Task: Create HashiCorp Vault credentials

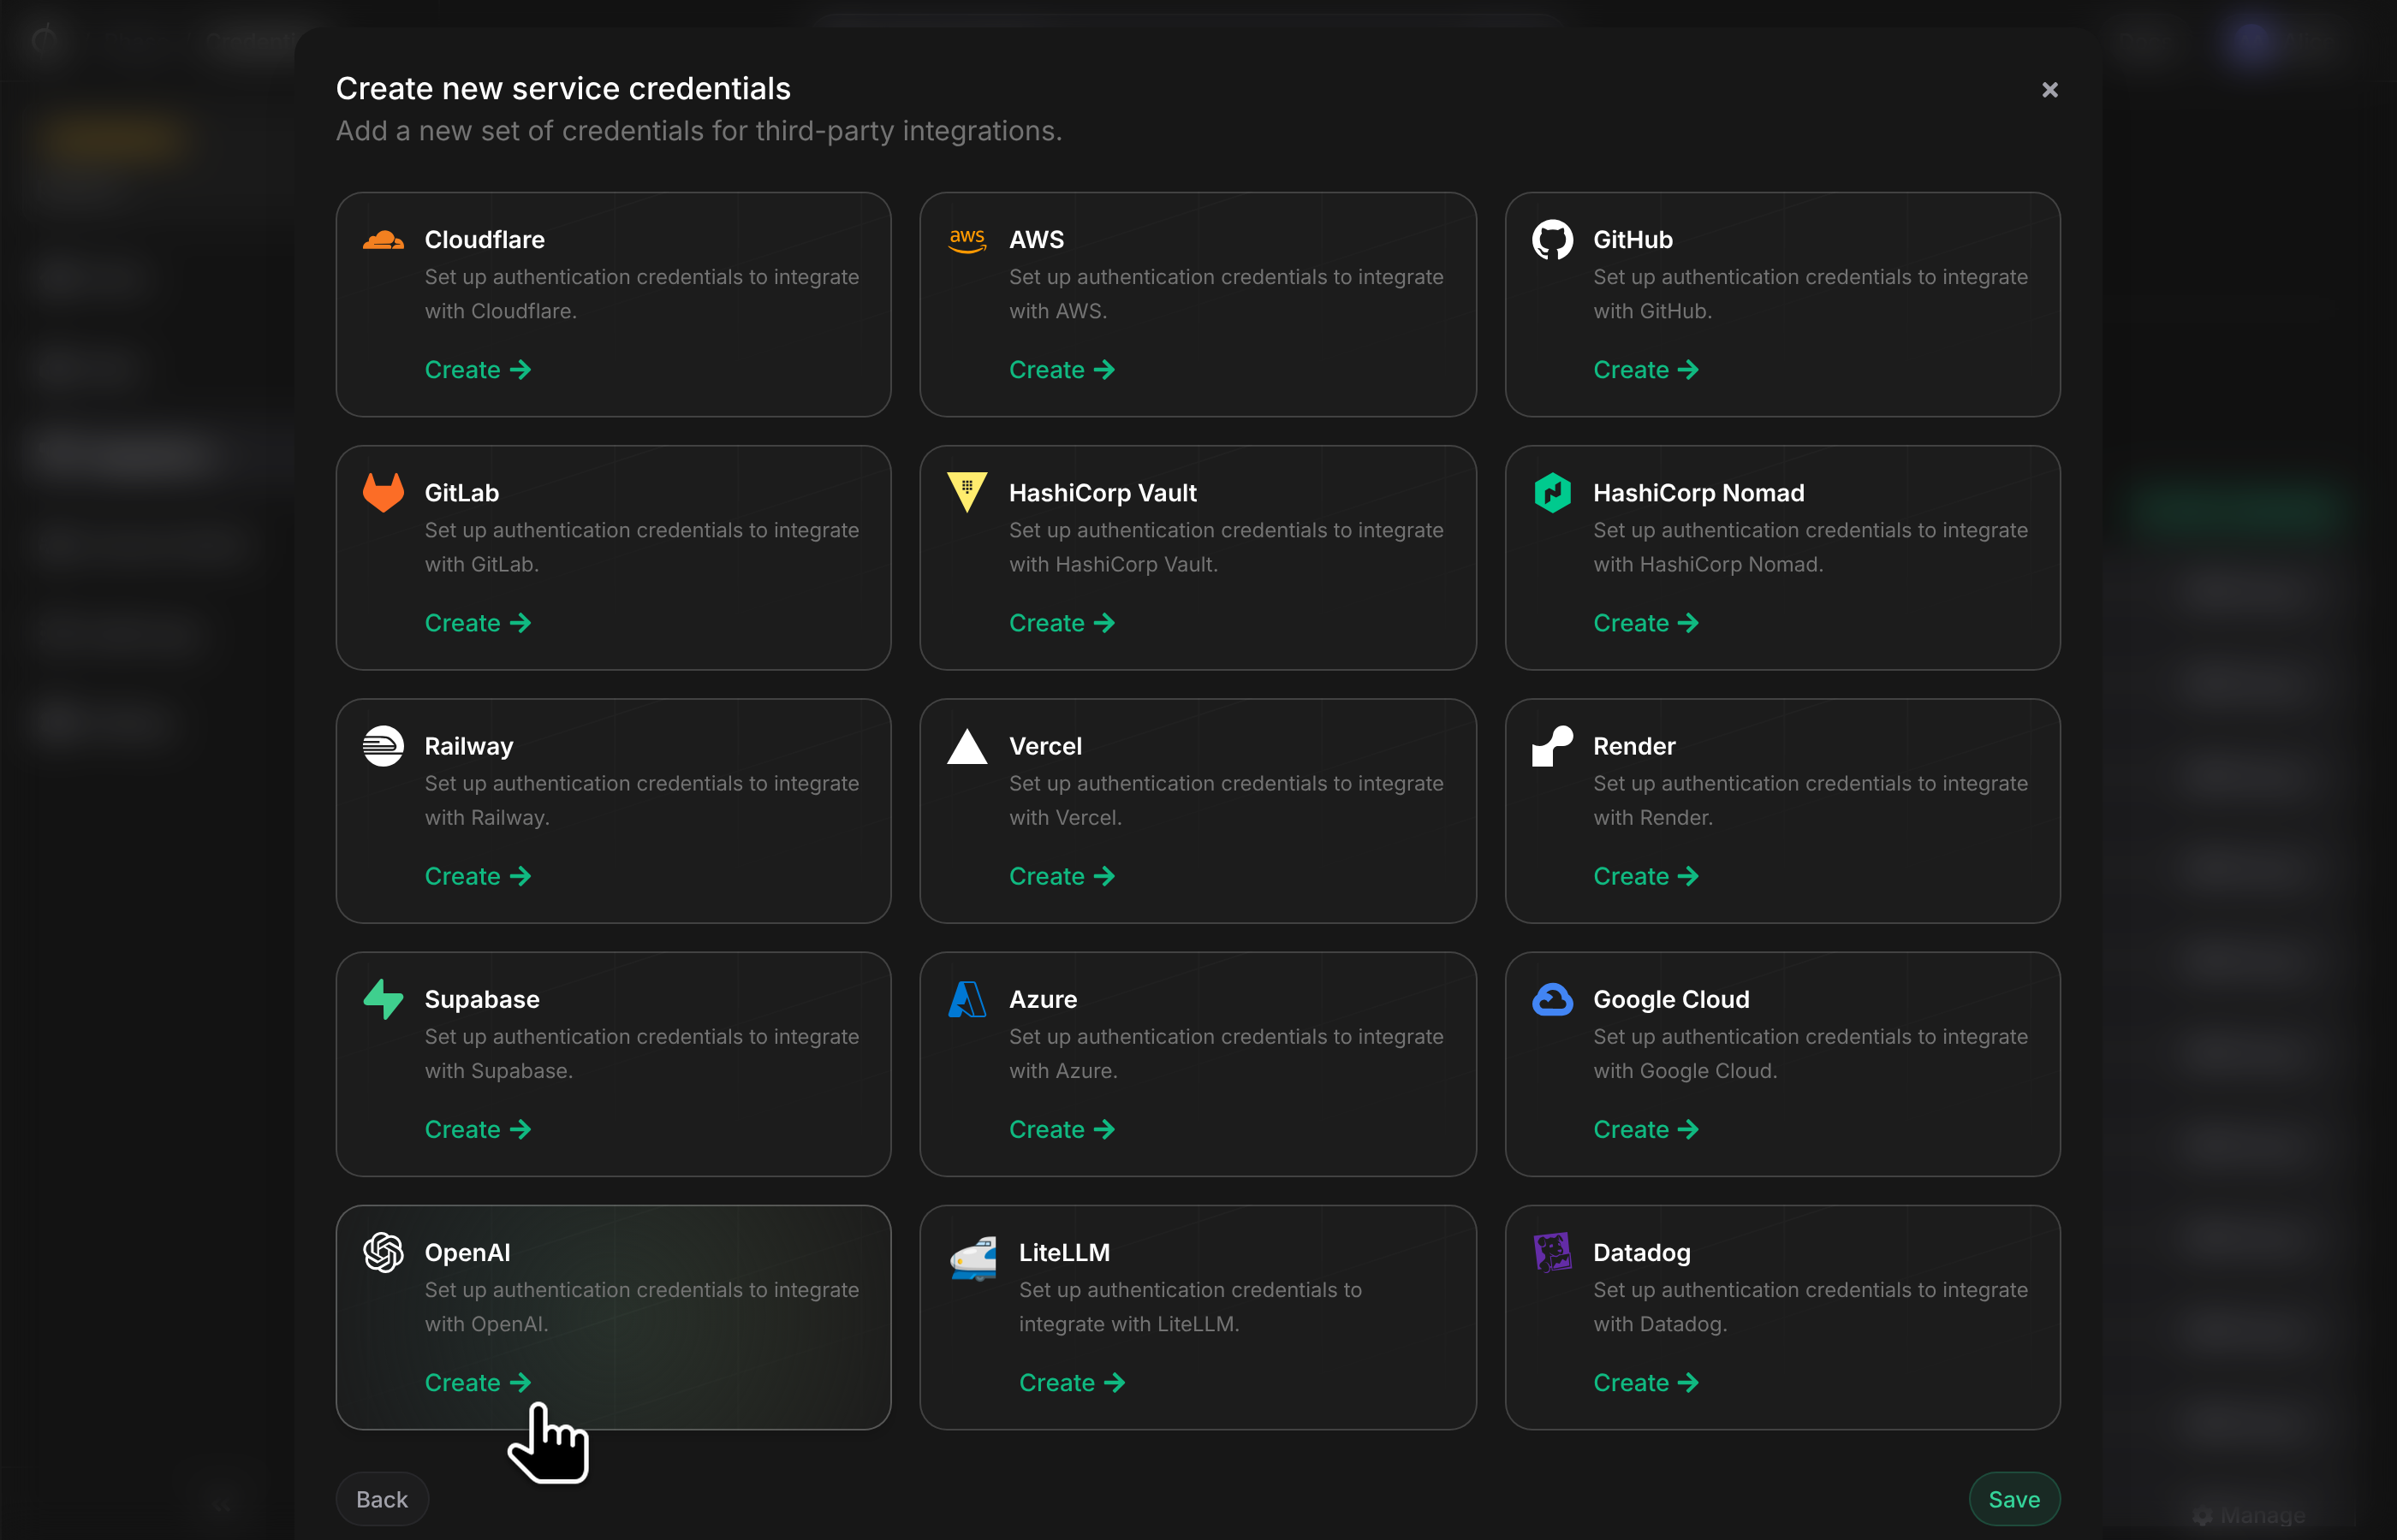Action: tap(1062, 623)
